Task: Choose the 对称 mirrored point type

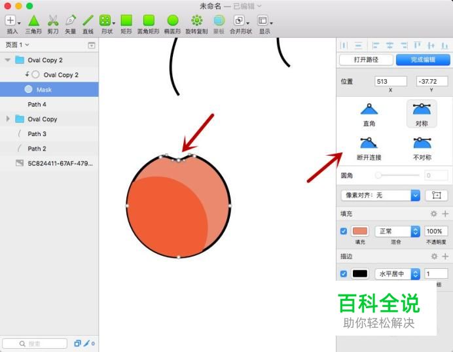Action: click(422, 114)
